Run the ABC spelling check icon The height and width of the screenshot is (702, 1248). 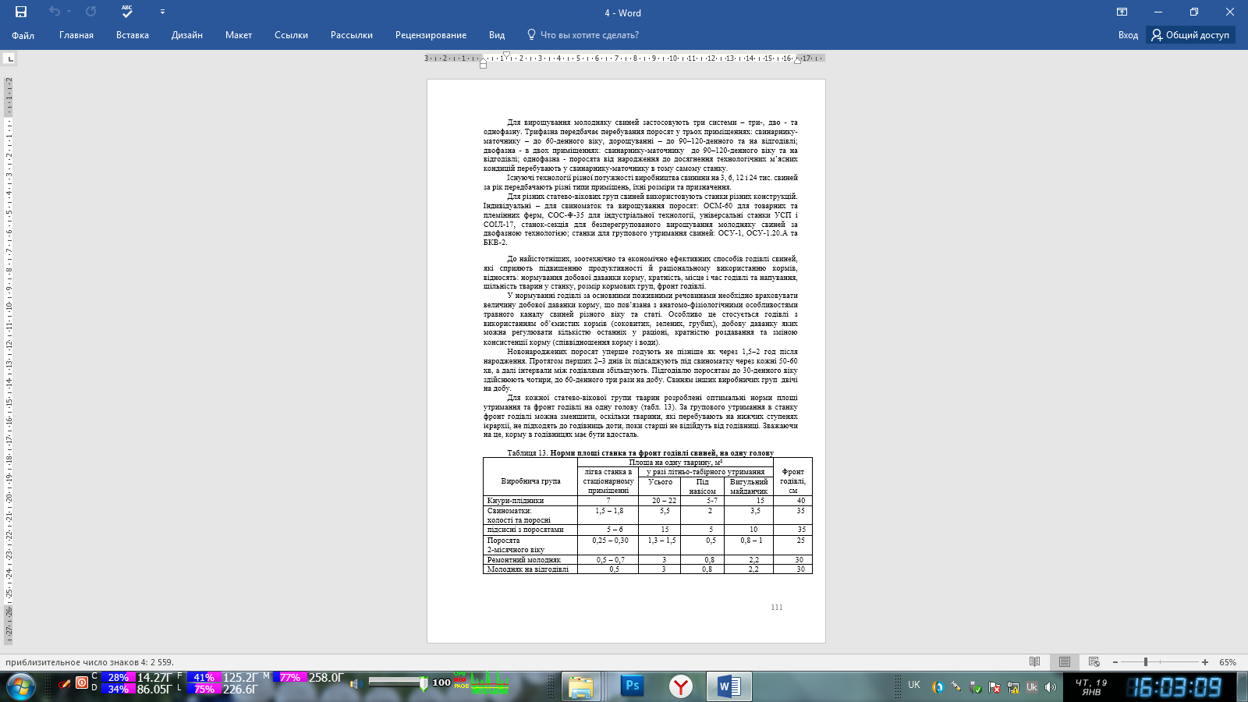pos(127,12)
